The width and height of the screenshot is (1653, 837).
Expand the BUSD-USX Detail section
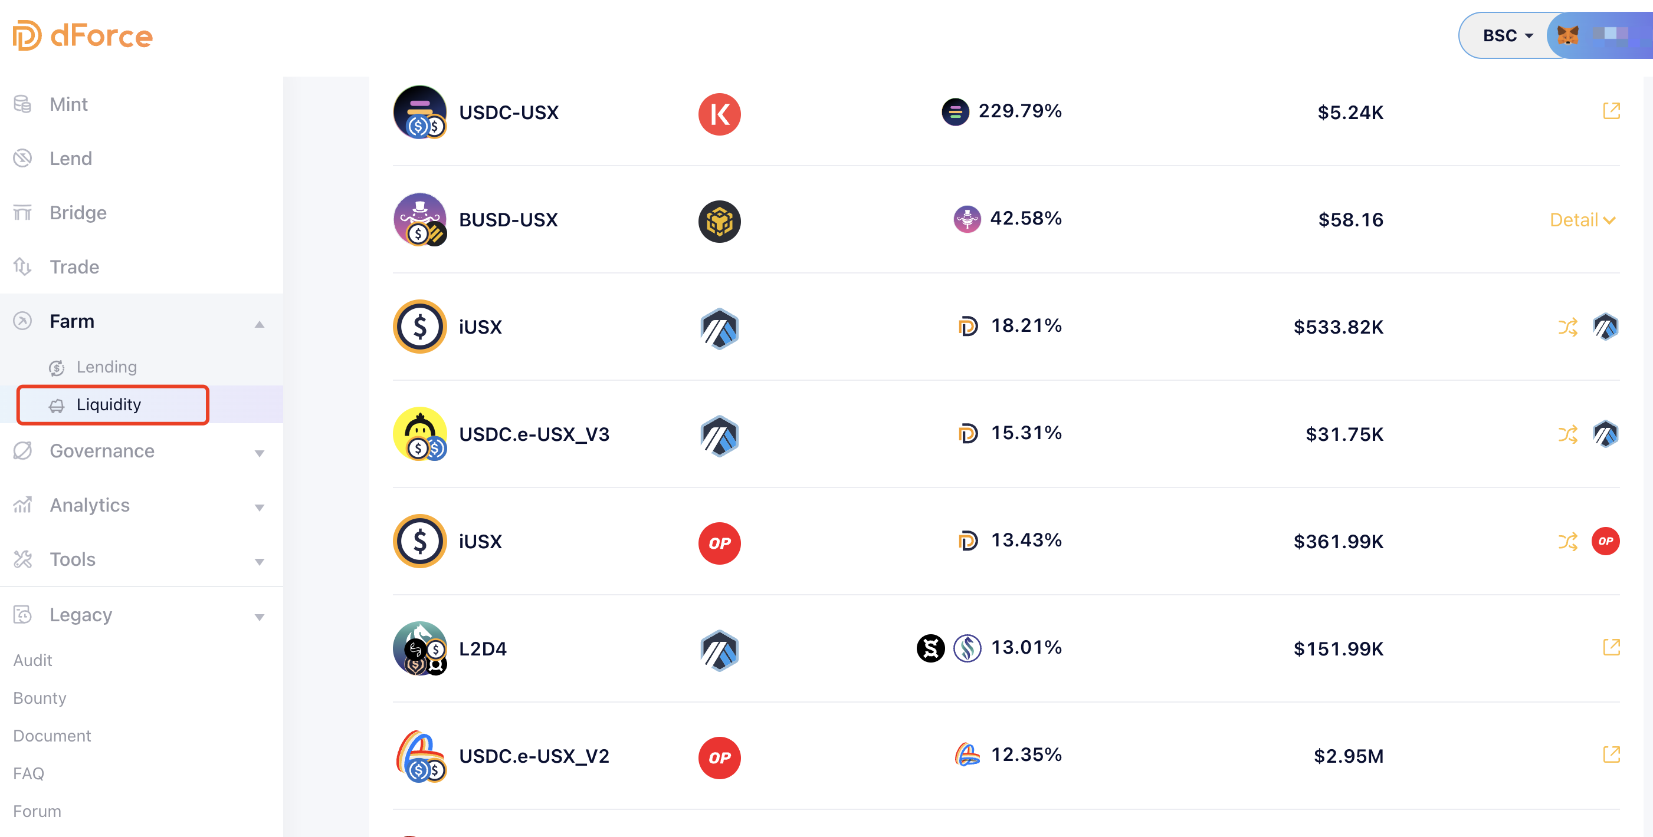click(1582, 220)
